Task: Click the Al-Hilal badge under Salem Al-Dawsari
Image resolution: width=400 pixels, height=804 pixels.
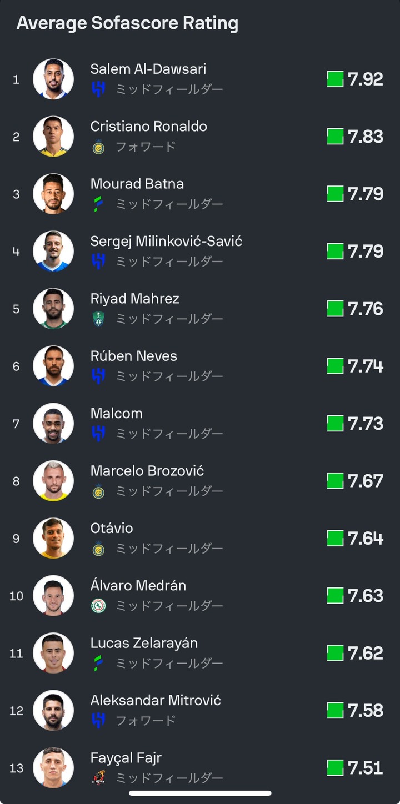Action: [98, 89]
